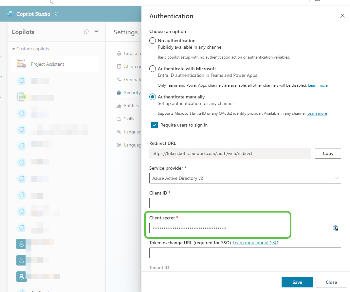350x292 pixels.
Task: Open Copilot details settings in Settings menu
Action: [131, 53]
